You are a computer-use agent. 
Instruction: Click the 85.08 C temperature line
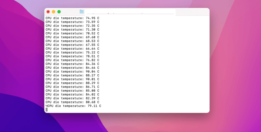click(x=72, y=91)
